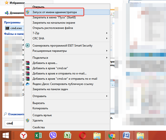Image resolution: width=166 pixels, height=140 pixels.
Task: Click the WinRAR icon beside Добавить в архив и отправить по e-mail...
Action: pyautogui.click(x=28, y=73)
